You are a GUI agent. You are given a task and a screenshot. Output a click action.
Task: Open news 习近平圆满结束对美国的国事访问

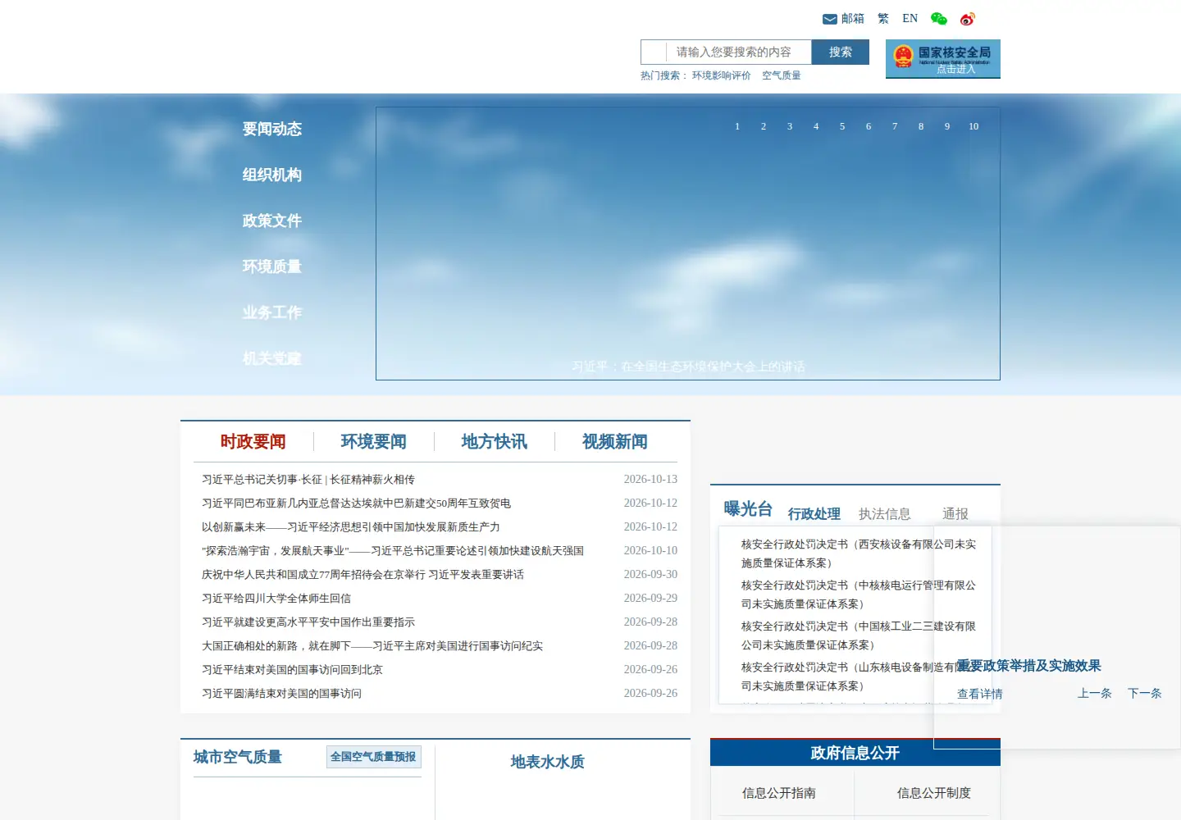(x=281, y=694)
